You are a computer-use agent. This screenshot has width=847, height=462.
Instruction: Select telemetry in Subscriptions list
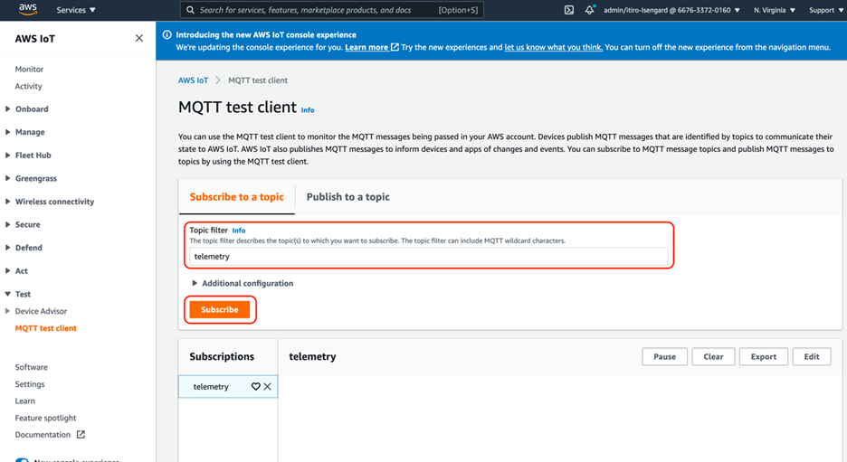coord(211,387)
